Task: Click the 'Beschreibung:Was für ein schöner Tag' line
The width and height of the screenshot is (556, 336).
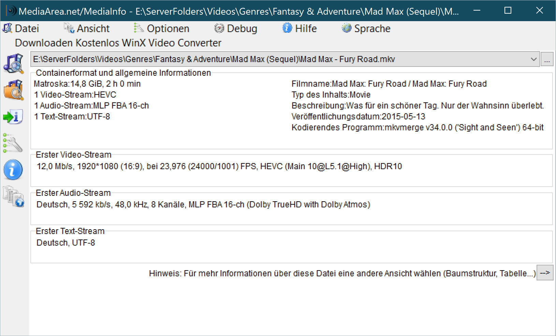Action: click(418, 106)
